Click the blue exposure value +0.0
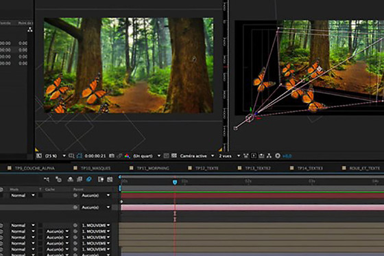 pyautogui.click(x=287, y=156)
